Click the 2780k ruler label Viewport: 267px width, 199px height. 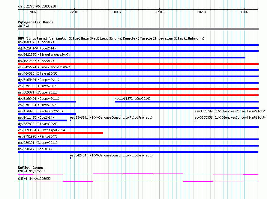(x=32, y=12)
